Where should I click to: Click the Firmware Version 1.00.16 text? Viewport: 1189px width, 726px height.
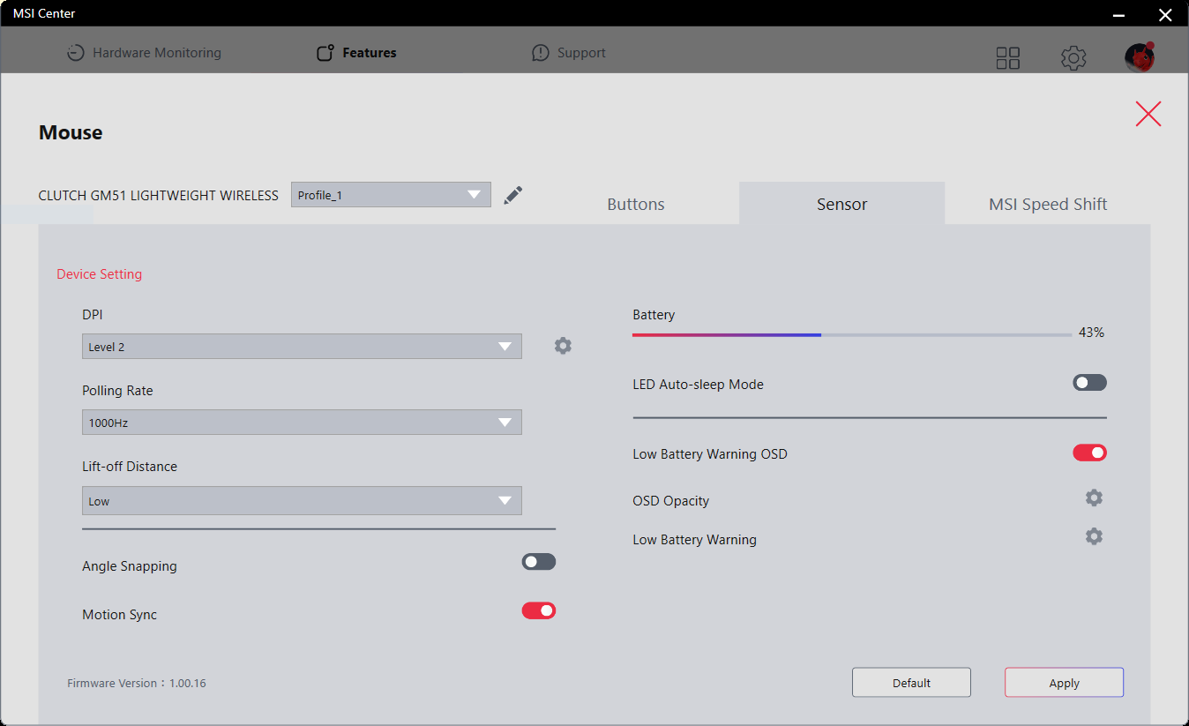tap(137, 683)
